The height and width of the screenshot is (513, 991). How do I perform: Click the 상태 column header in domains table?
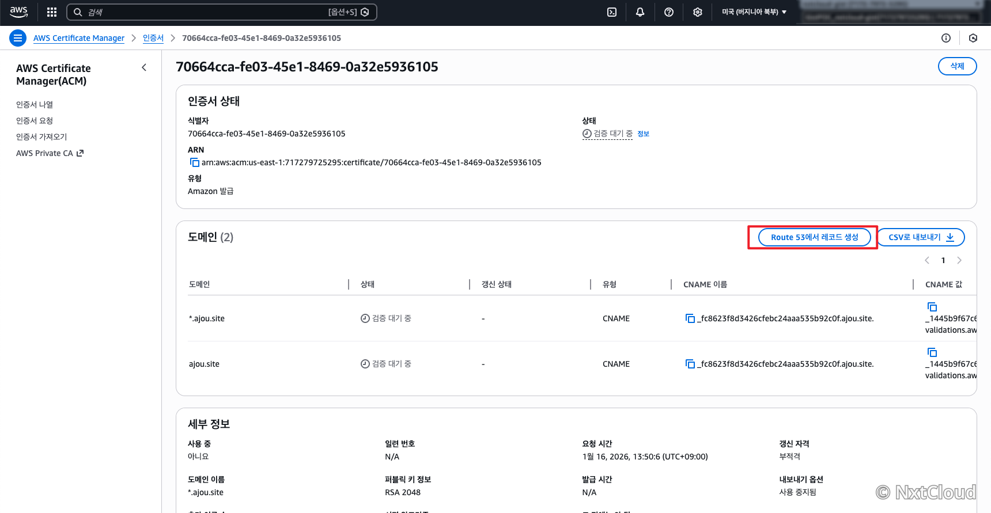point(368,284)
